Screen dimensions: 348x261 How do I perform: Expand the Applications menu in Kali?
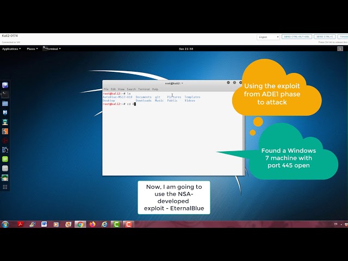[x=11, y=49]
